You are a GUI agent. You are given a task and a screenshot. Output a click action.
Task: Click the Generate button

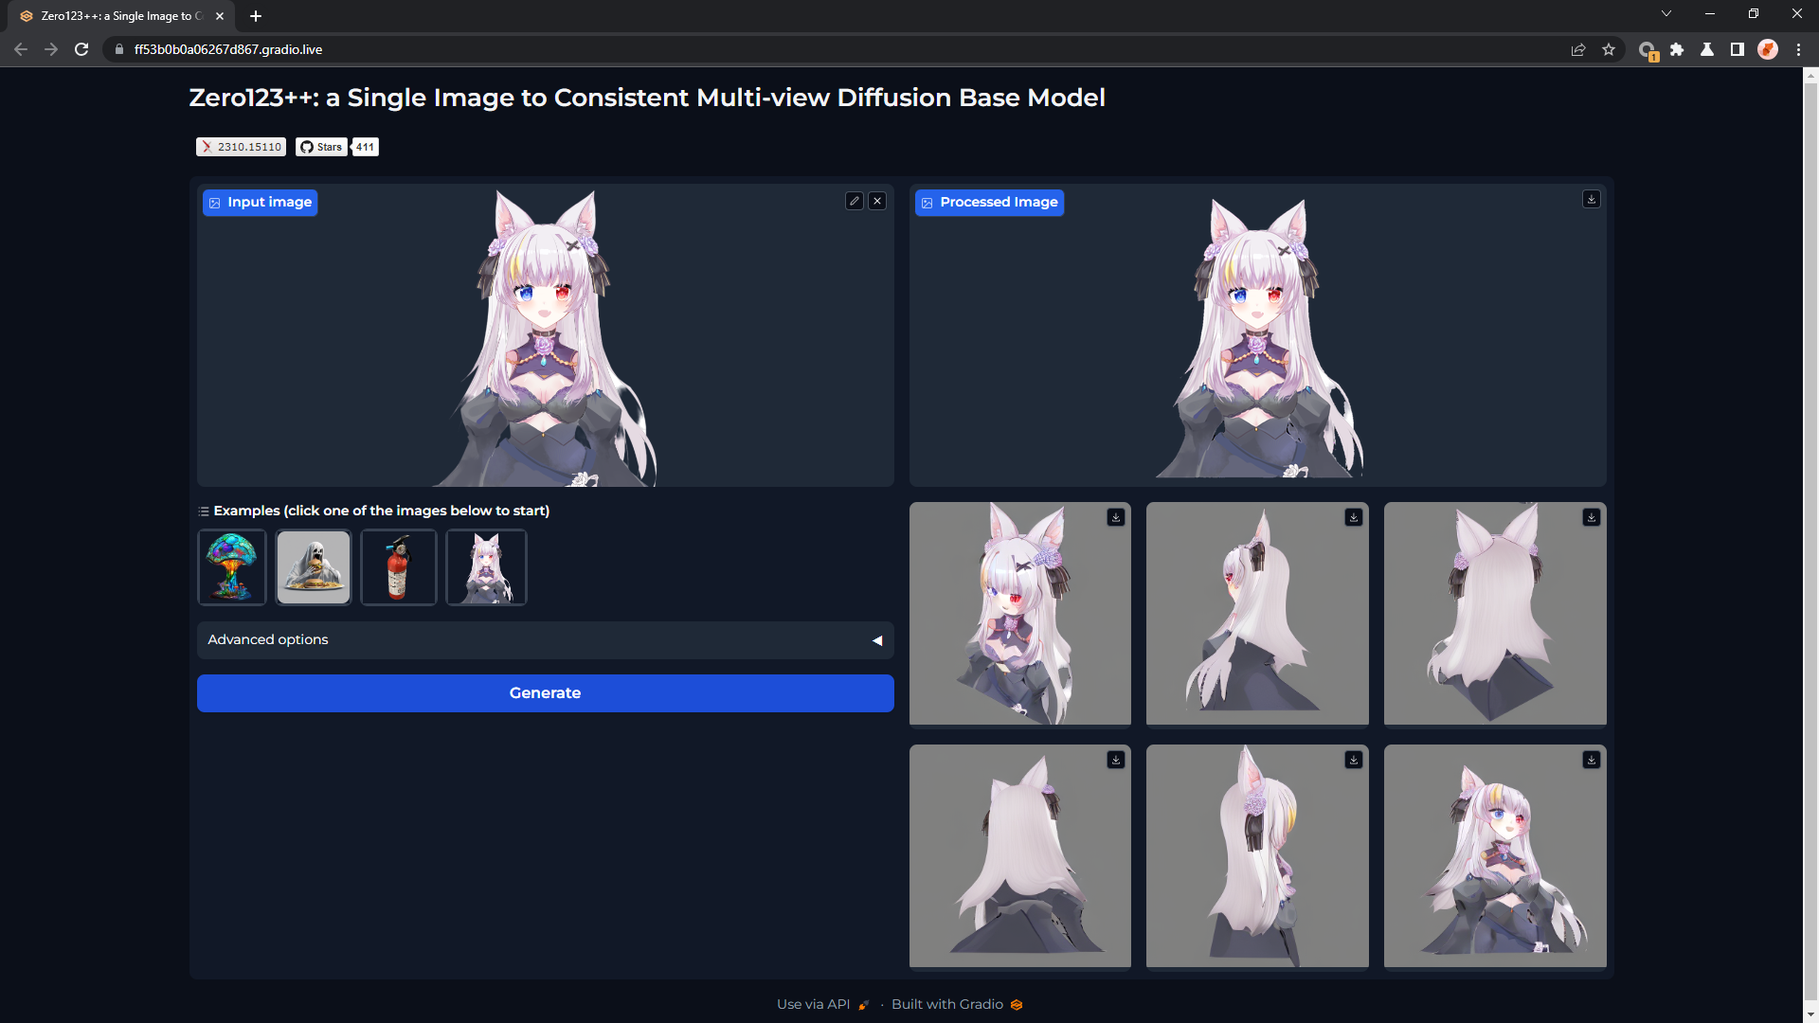[545, 692]
